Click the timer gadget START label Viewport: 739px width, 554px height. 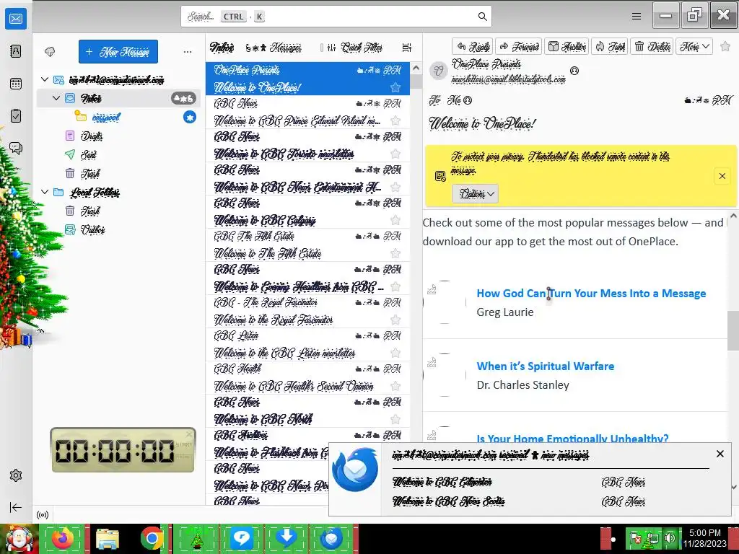click(x=184, y=444)
